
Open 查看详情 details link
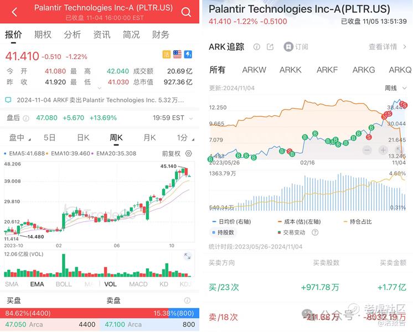coord(387,47)
